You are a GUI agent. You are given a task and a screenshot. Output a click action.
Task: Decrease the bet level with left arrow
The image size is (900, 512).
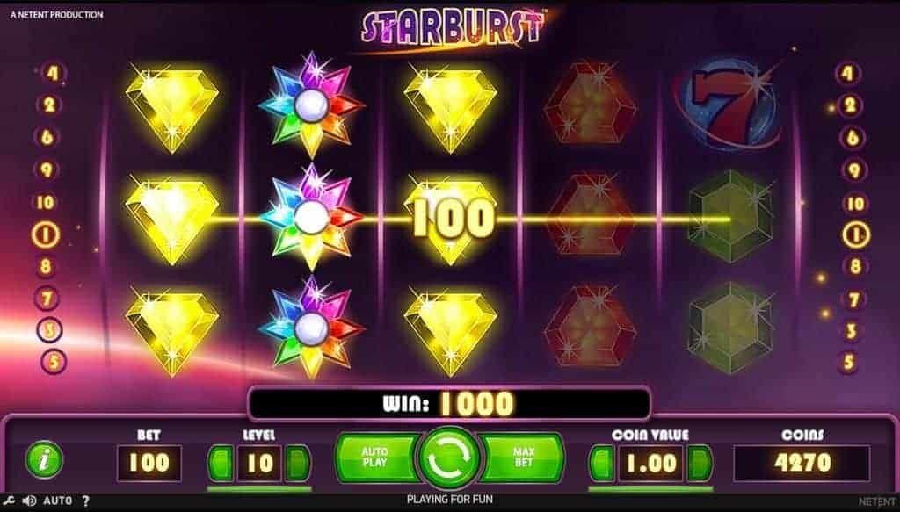pos(221,464)
